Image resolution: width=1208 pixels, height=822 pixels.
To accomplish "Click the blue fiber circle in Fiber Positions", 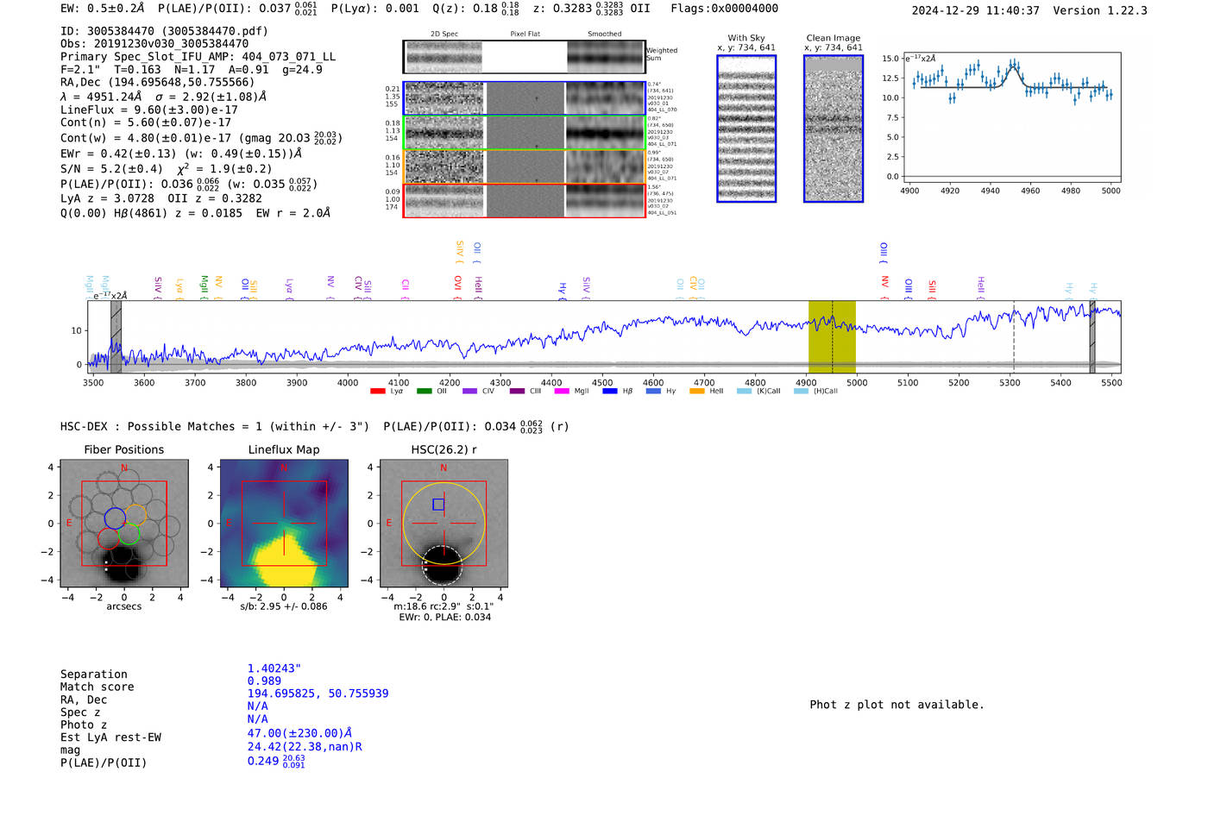I will tap(115, 518).
